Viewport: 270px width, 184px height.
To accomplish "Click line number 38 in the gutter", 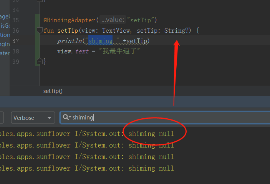I will point(15,51).
